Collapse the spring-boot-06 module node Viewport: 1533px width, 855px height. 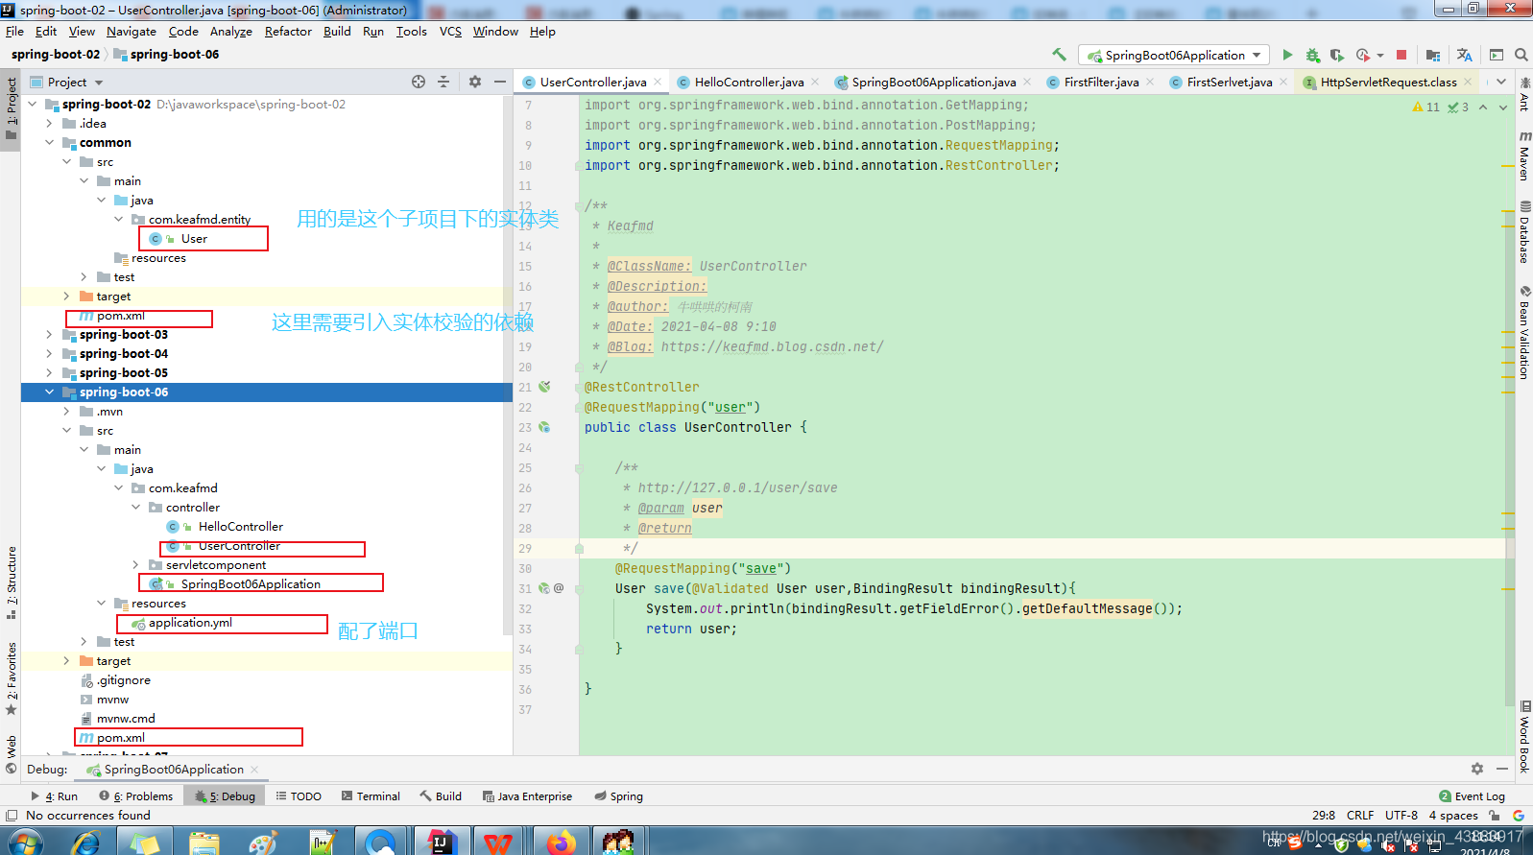pyautogui.click(x=49, y=392)
